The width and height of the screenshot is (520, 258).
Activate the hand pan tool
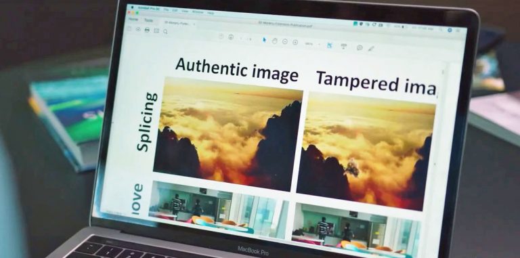point(275,41)
